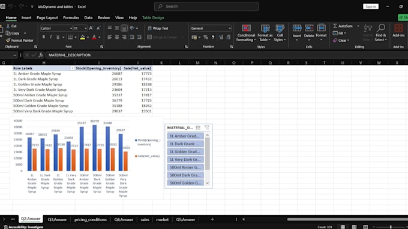Open Find & Select
This screenshot has width=408, height=229.
[381, 33]
